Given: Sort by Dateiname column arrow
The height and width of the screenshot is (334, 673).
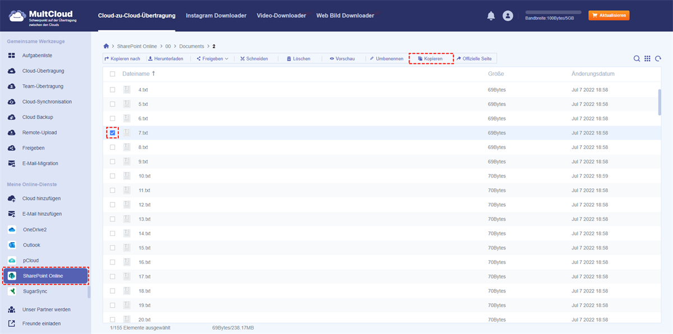Looking at the screenshot, I should tap(154, 74).
